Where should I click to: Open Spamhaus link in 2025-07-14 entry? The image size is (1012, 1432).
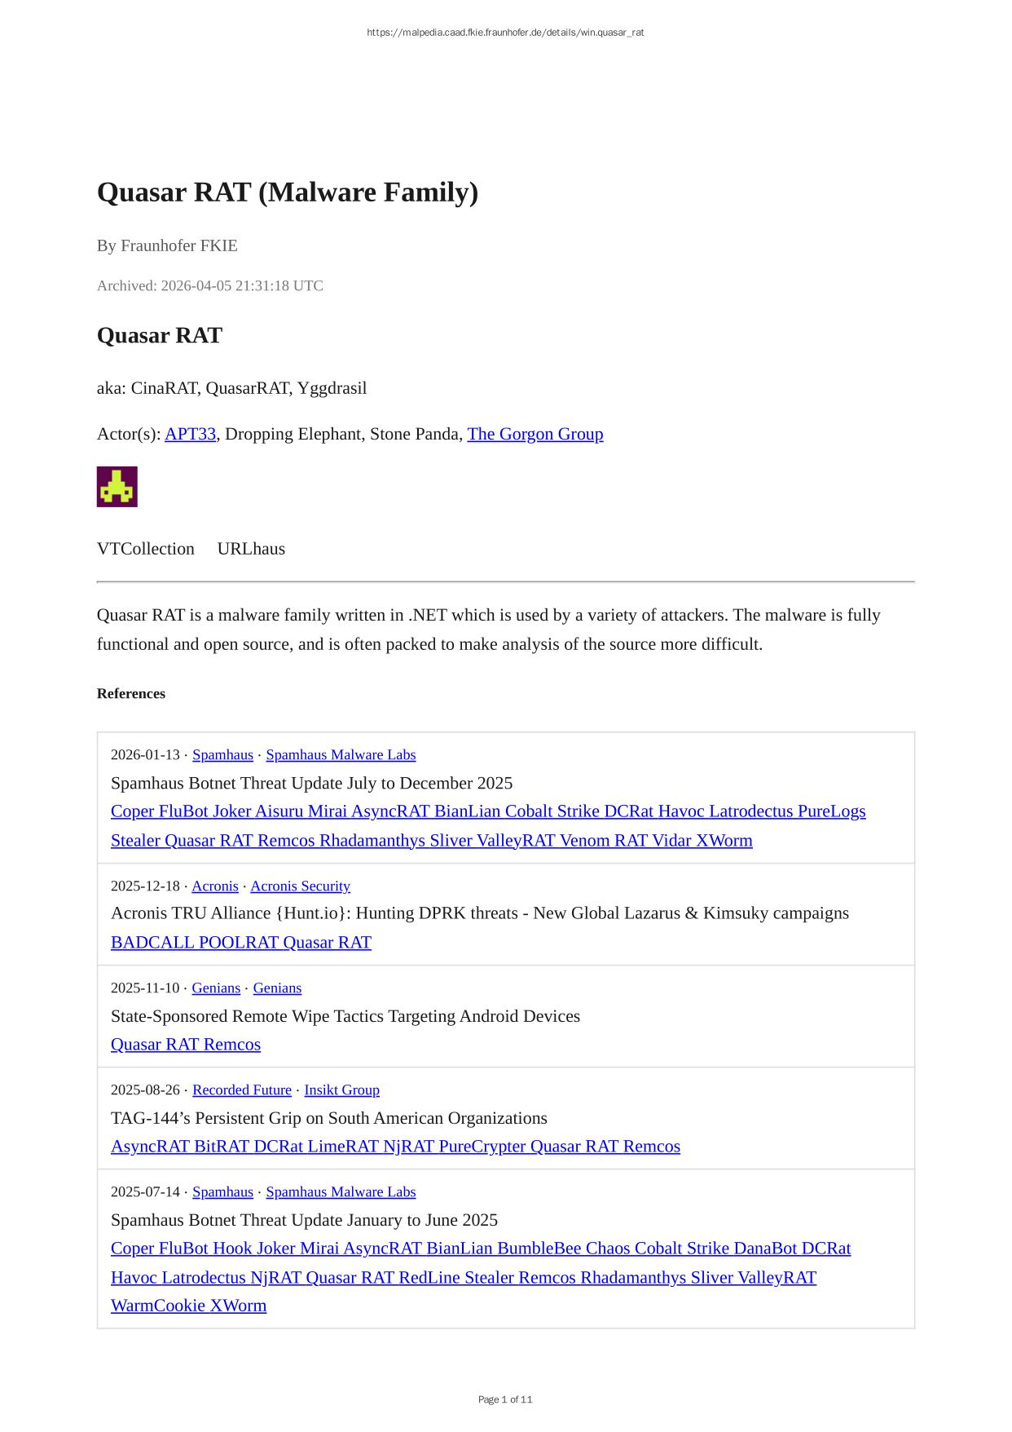tap(222, 1192)
